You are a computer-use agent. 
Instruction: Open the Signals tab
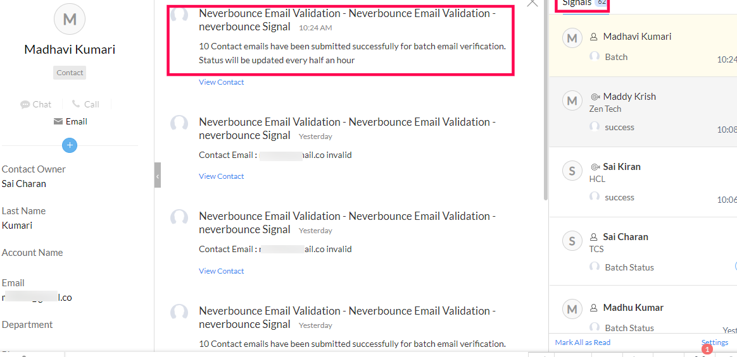[x=576, y=3]
